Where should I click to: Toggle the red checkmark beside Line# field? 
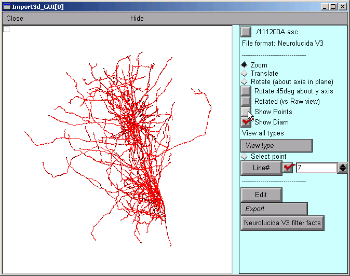click(289, 168)
